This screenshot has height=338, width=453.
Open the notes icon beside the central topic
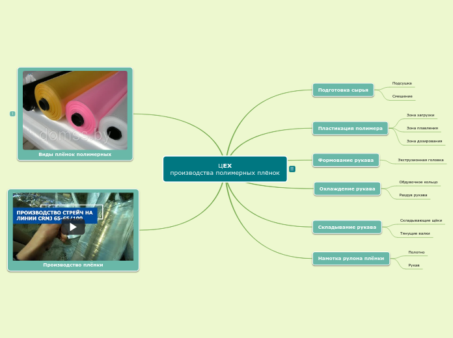292,169
